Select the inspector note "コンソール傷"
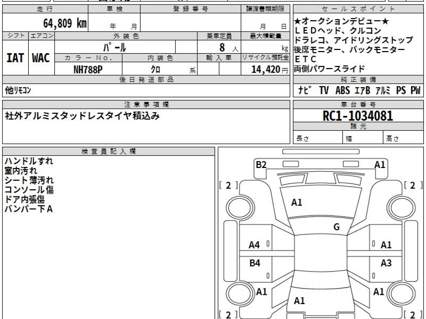Viewport: 426px width, 319px height. point(29,190)
